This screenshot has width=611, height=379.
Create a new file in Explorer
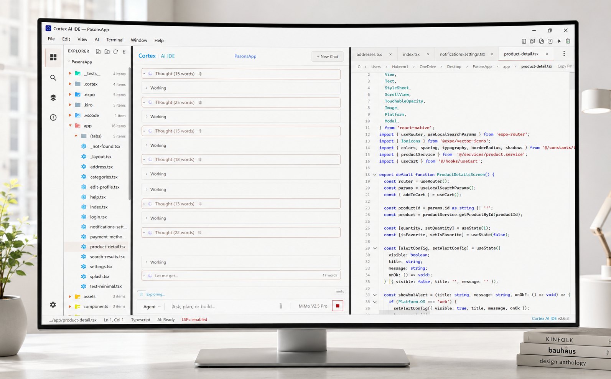[x=98, y=51]
